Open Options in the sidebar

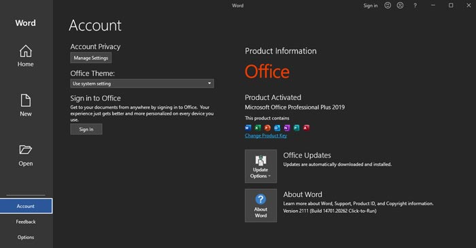(26, 237)
